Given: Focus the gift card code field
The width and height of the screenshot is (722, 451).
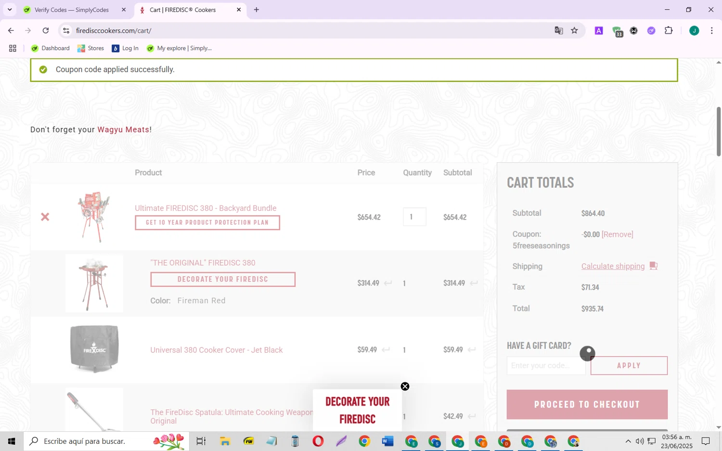Looking at the screenshot, I should click(546, 365).
